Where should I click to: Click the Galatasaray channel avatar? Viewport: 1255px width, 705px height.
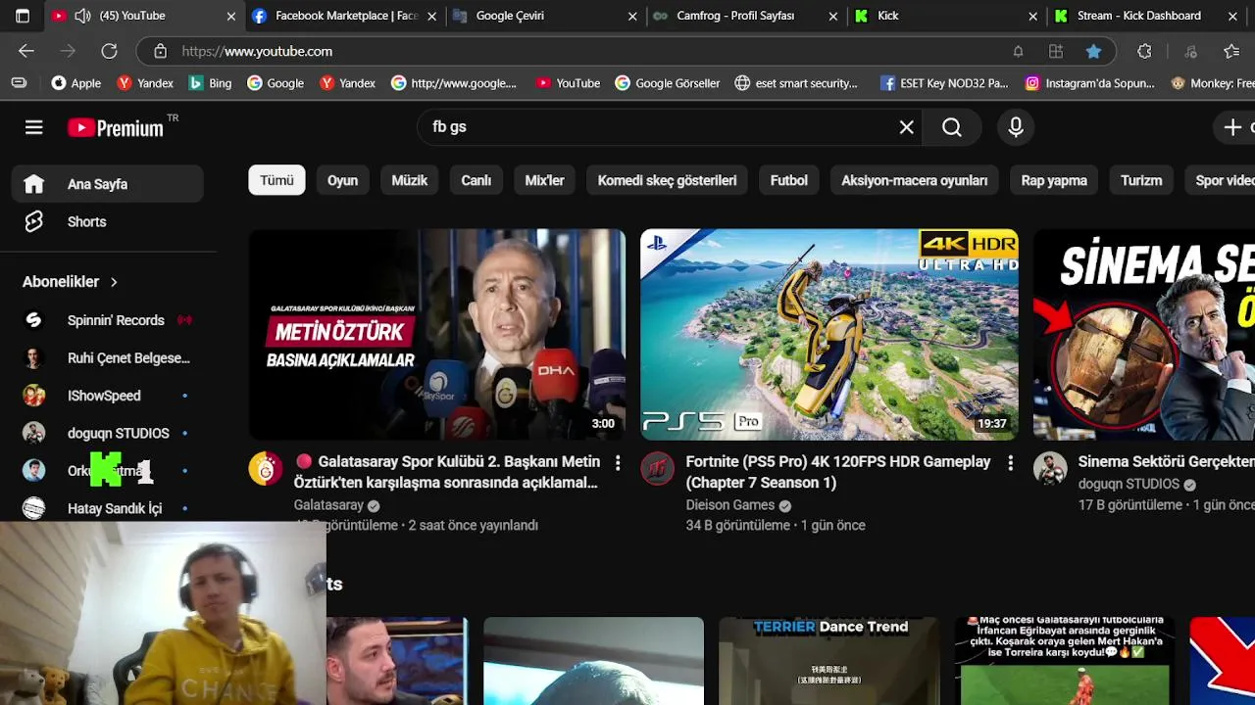tap(266, 469)
